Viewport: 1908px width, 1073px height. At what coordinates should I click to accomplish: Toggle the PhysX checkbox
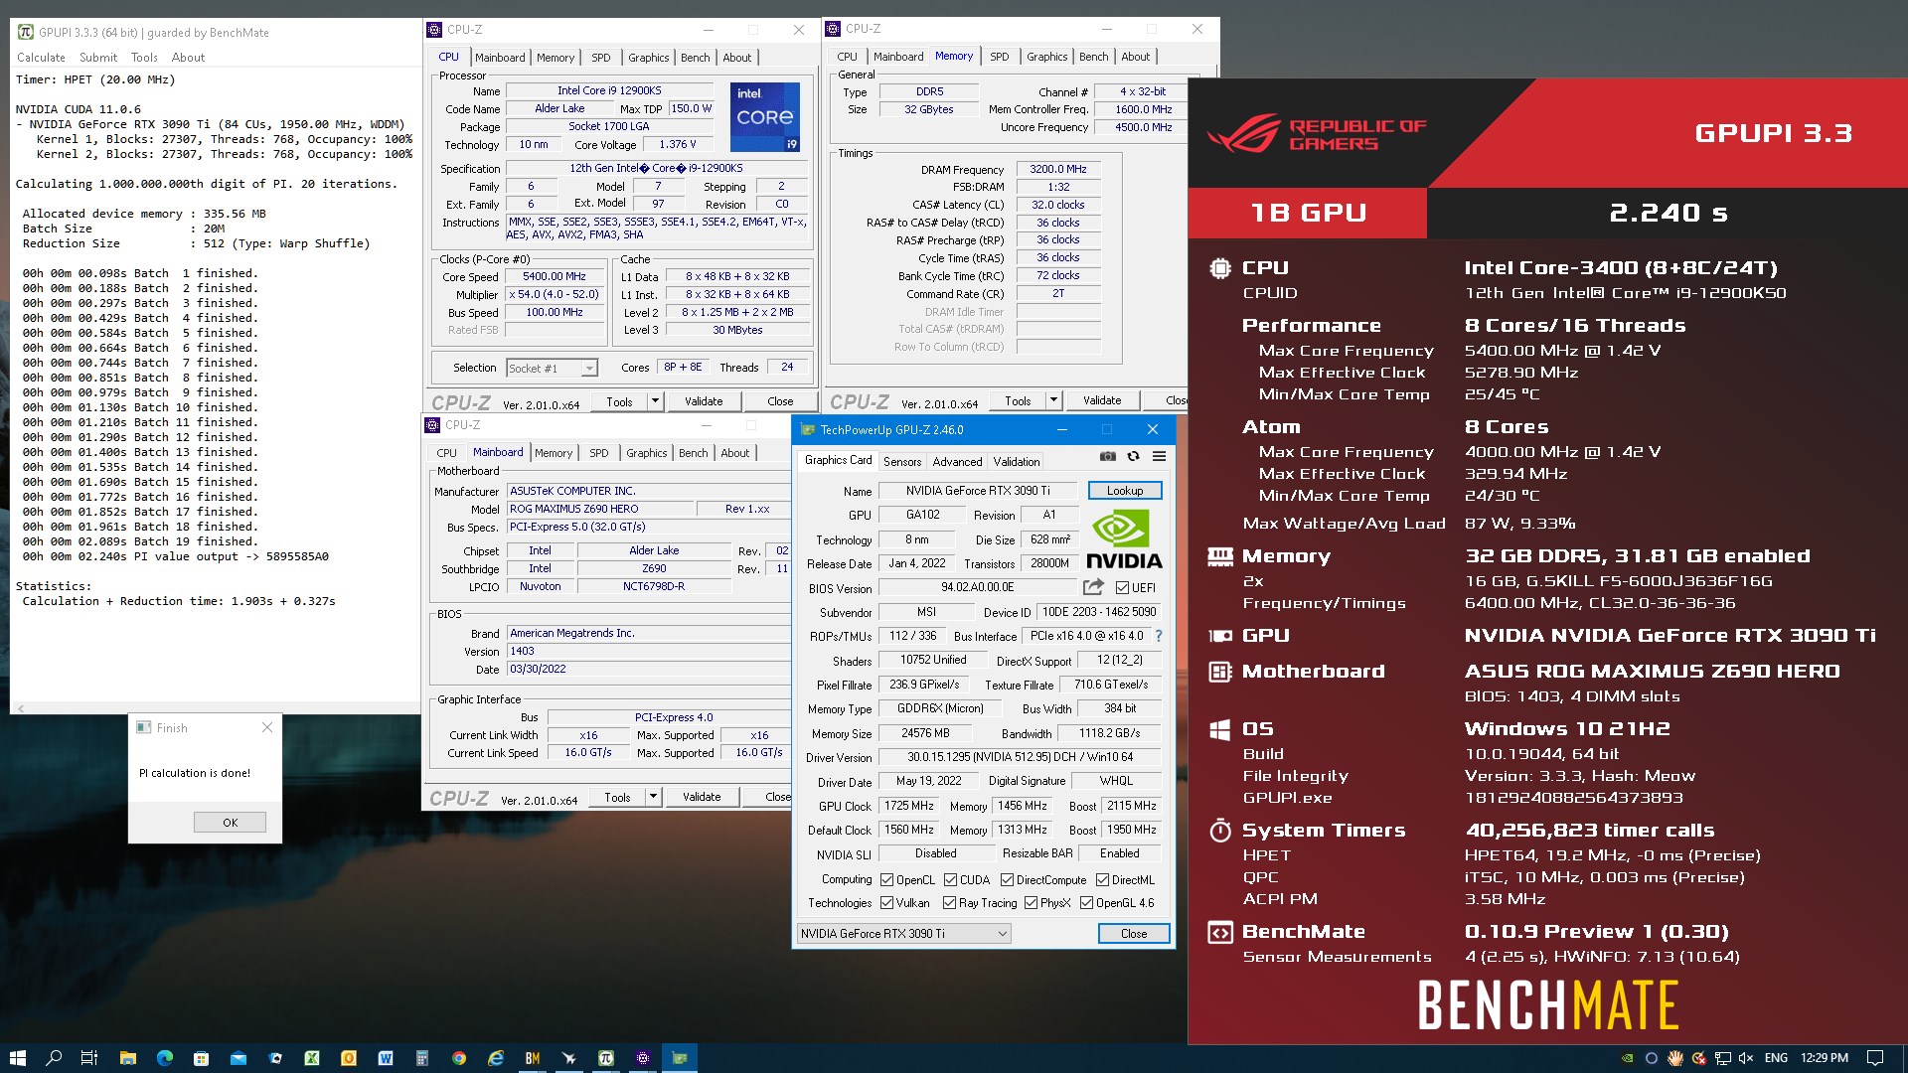1031,903
